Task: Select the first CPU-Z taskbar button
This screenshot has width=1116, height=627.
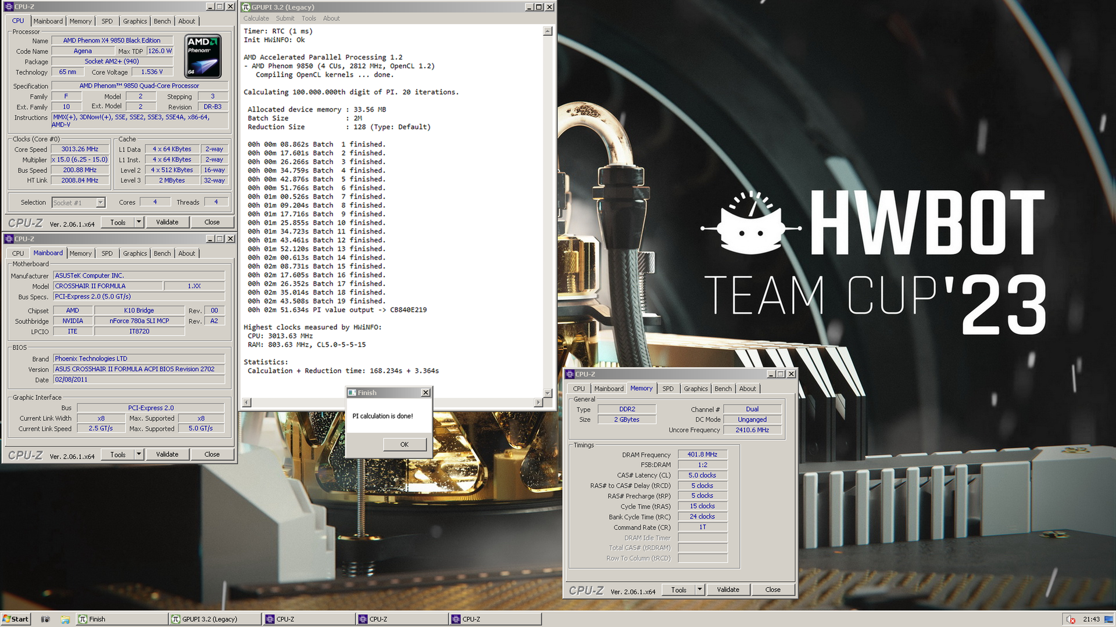Action: pos(309,619)
